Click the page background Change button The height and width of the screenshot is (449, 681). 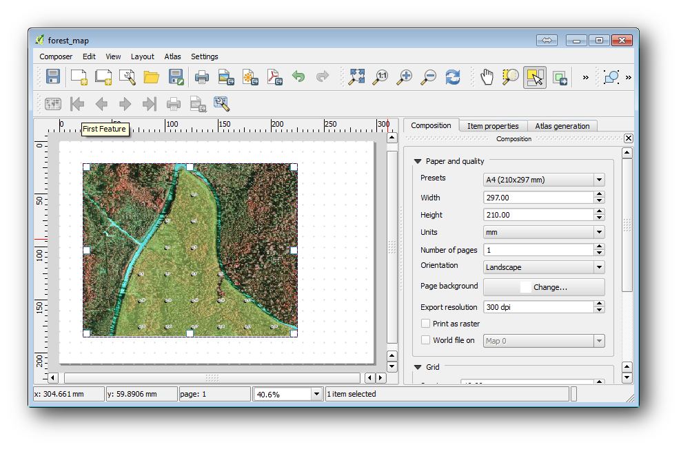(x=544, y=287)
